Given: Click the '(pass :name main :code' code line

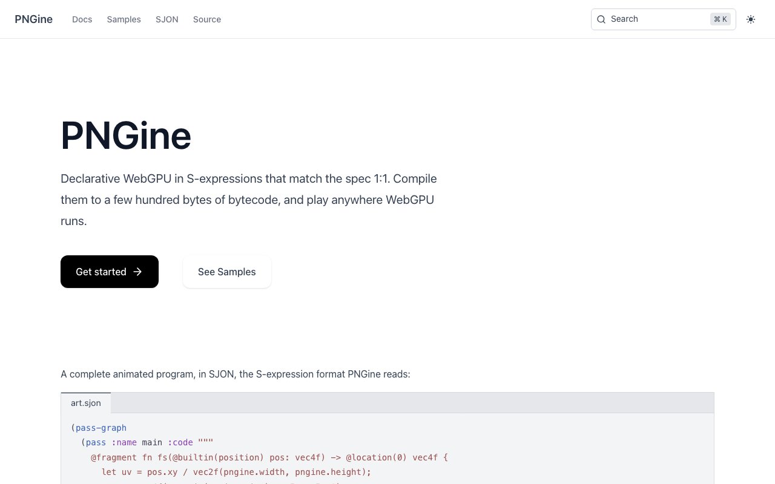Looking at the screenshot, I should click(x=147, y=442).
